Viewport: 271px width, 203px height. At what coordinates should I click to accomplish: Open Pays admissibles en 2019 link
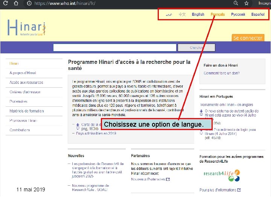click(96, 133)
